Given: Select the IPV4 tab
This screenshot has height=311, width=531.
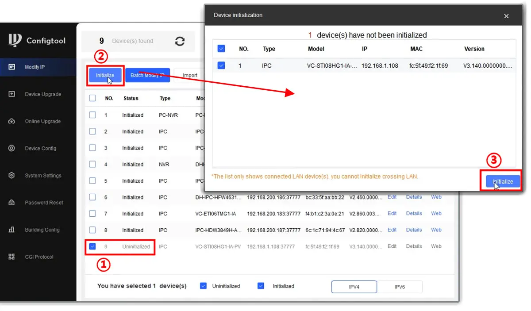Looking at the screenshot, I should pos(354,287).
